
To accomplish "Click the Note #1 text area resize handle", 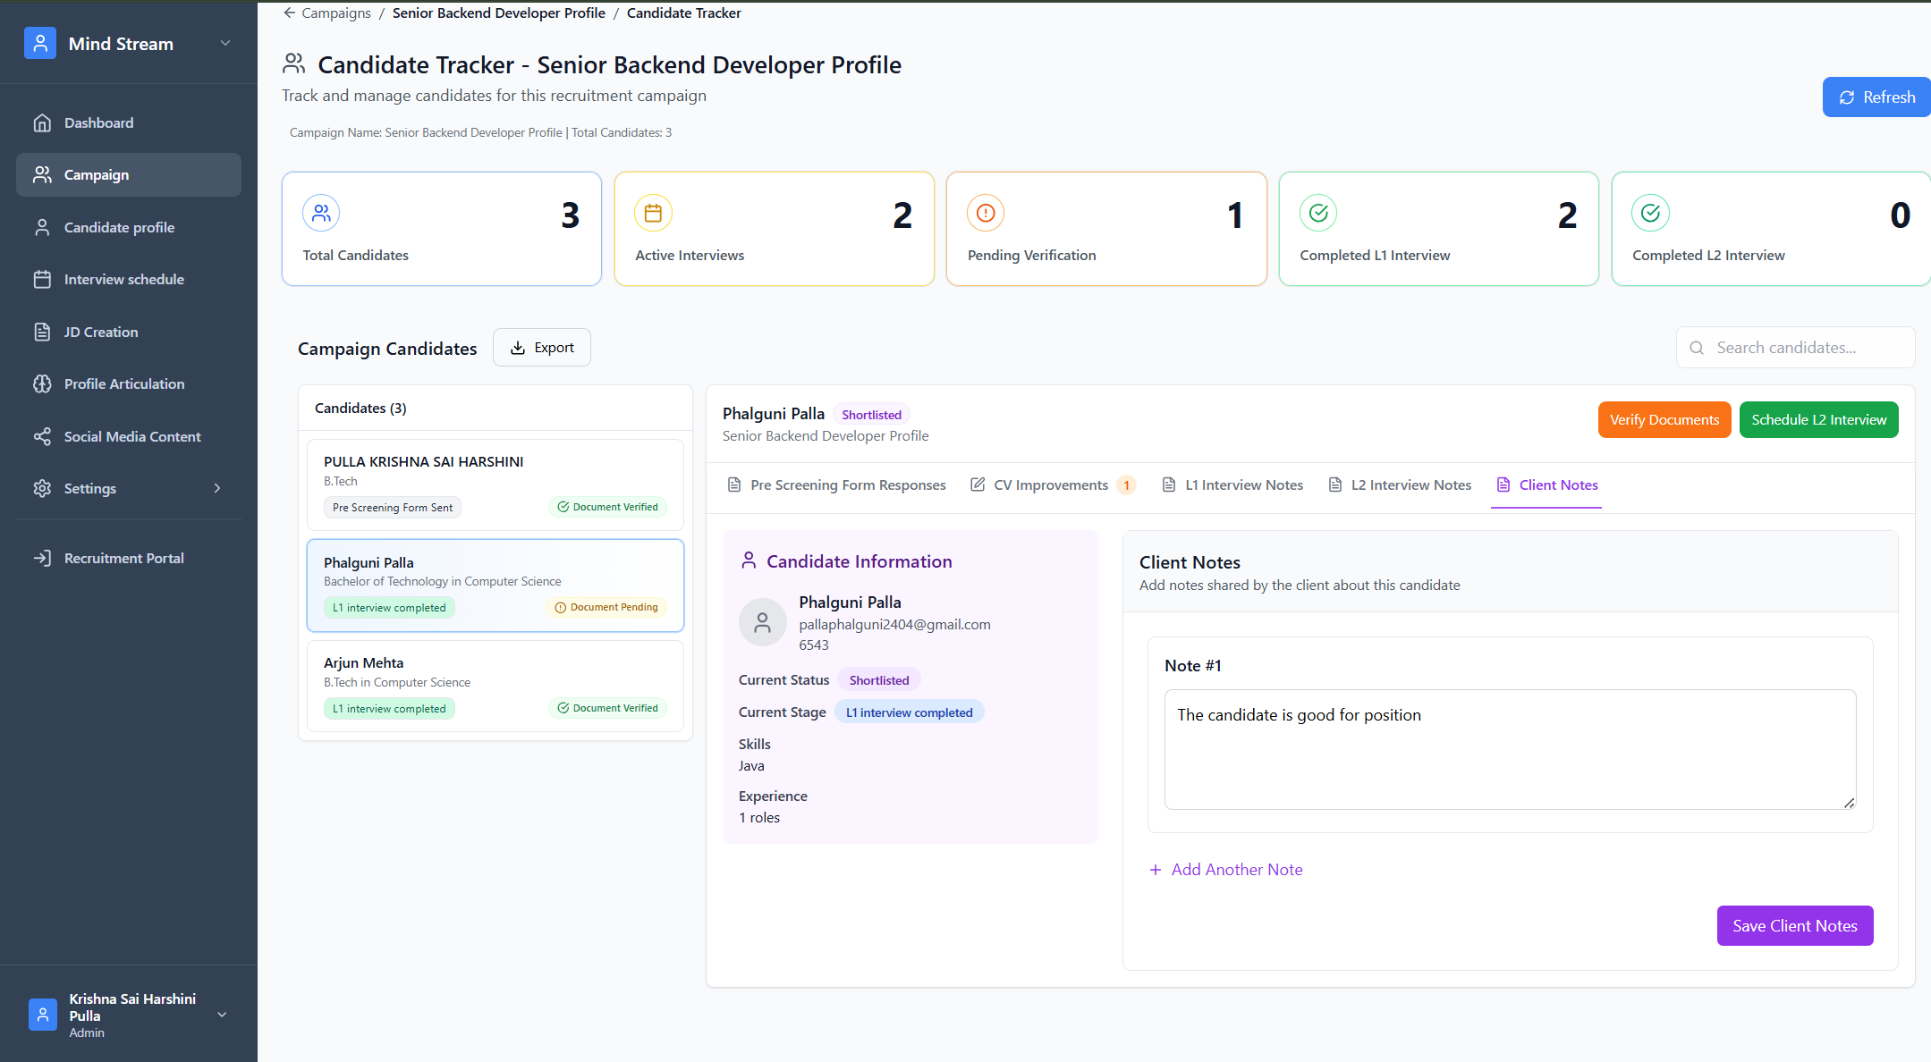I will [x=1849, y=803].
